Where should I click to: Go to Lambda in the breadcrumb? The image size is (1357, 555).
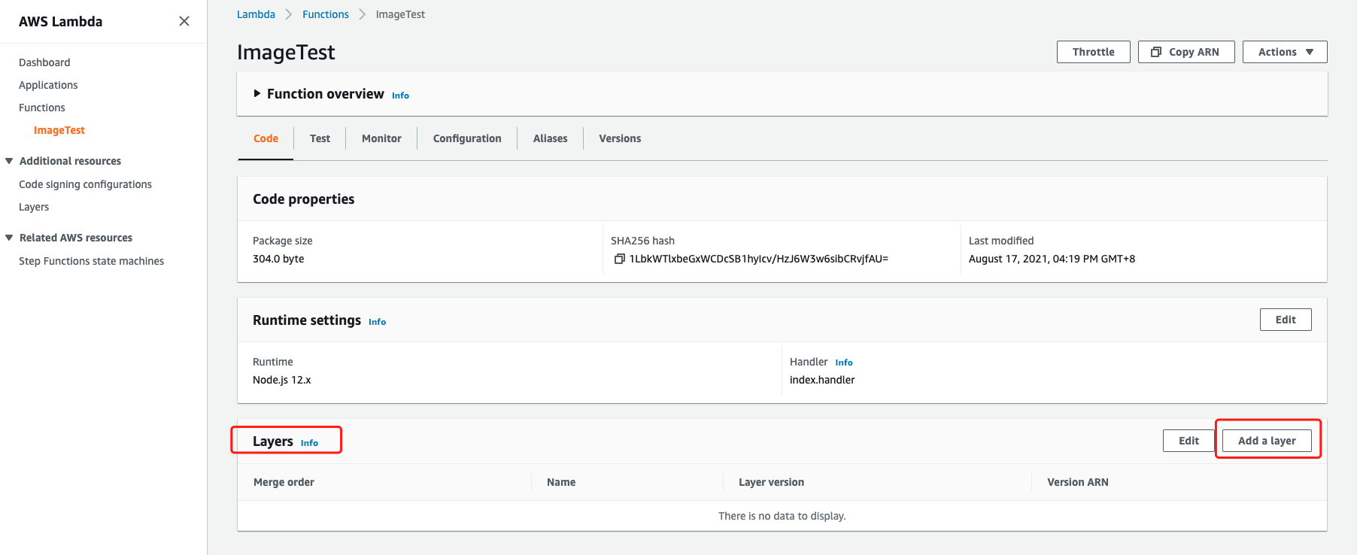pyautogui.click(x=256, y=14)
